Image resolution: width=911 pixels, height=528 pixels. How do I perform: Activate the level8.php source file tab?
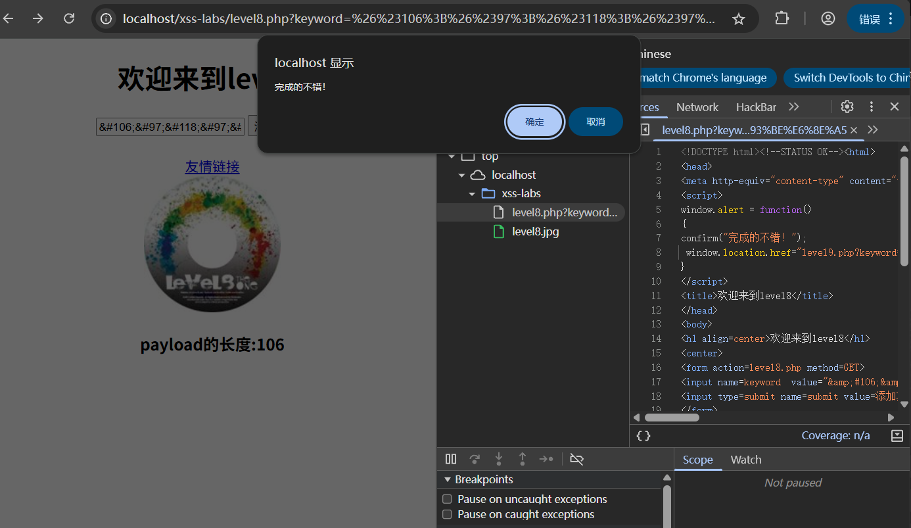click(x=754, y=130)
